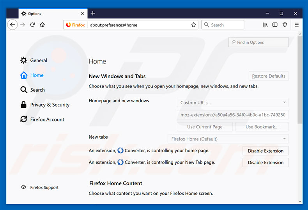
Task: Click the scrollbar down arrow
Action: coord(300,201)
